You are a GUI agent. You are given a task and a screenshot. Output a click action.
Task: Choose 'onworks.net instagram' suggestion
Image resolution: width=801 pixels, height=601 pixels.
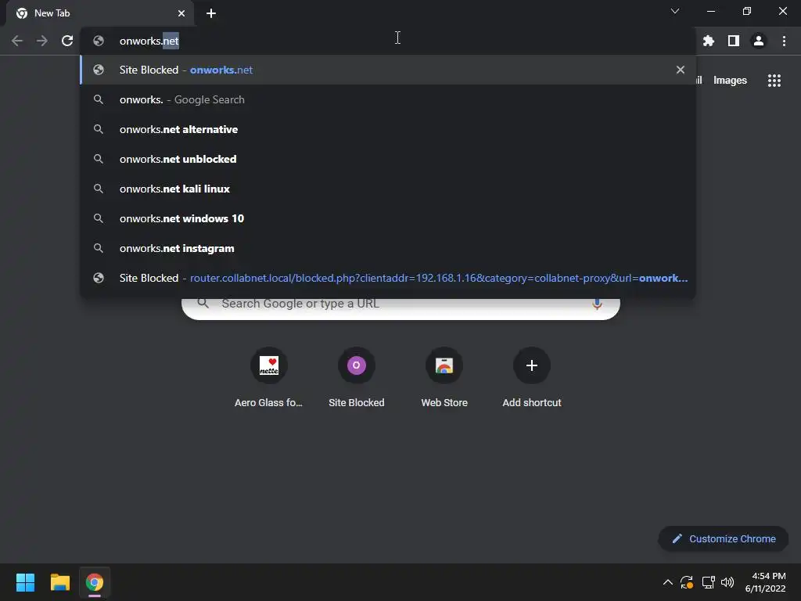click(388, 248)
